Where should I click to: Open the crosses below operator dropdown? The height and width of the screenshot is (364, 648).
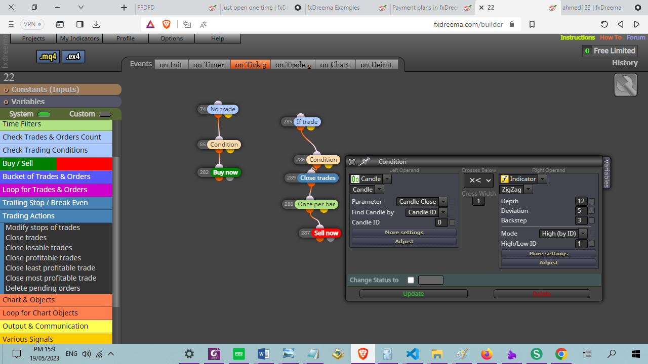pos(478,180)
